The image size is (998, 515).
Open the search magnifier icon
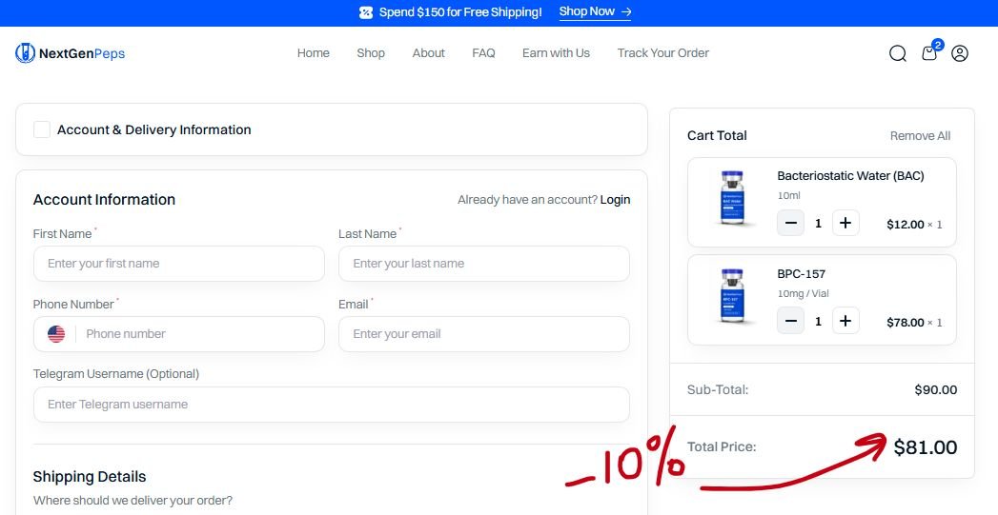coord(897,53)
